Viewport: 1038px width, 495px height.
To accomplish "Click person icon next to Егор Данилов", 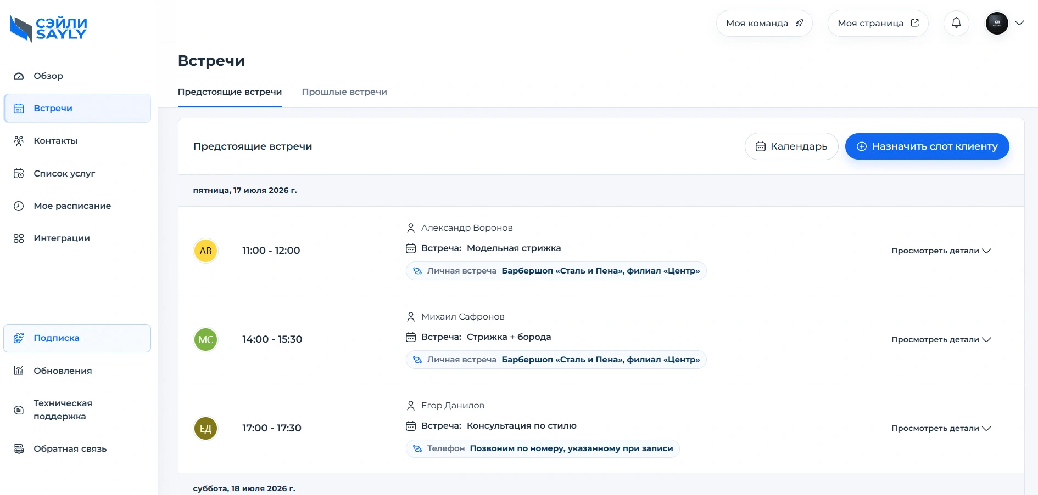I will coord(411,406).
